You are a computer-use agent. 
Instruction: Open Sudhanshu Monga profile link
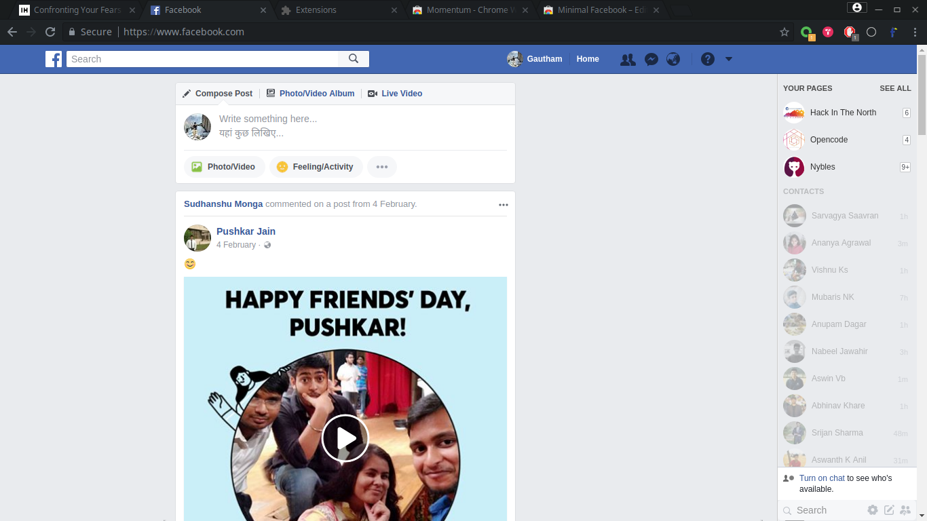[x=223, y=204]
